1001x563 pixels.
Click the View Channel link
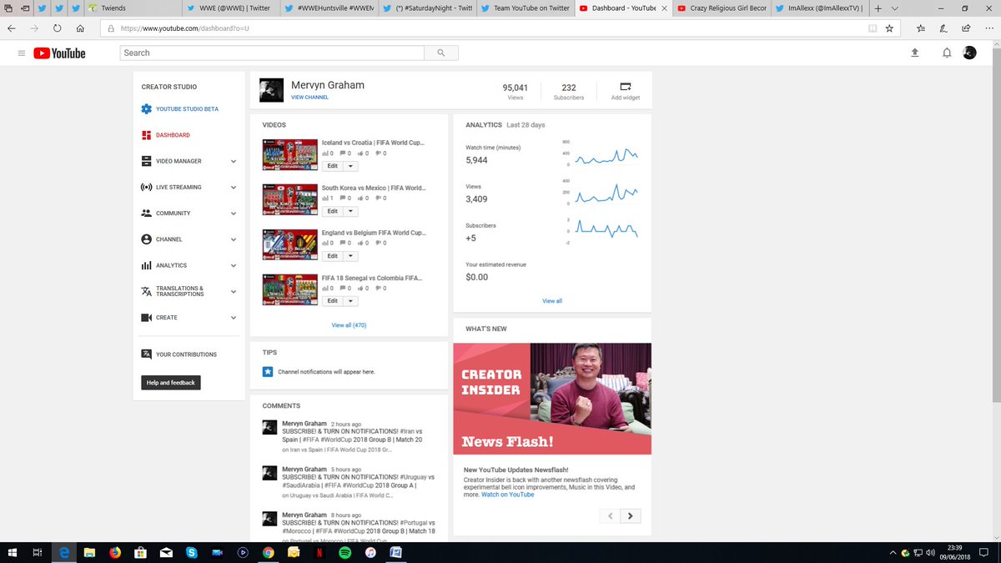309,98
